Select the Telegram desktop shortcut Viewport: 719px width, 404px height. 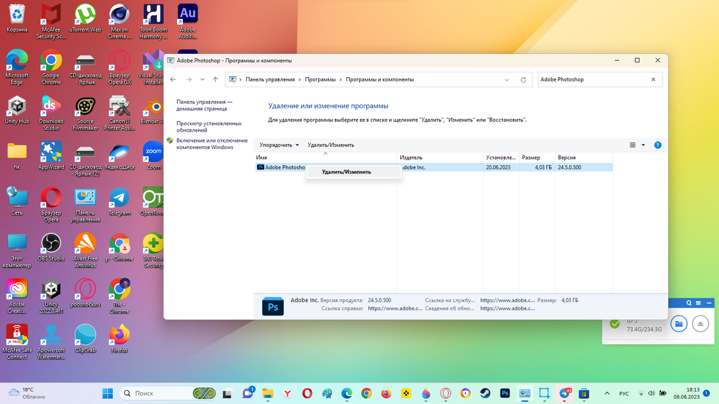(119, 202)
